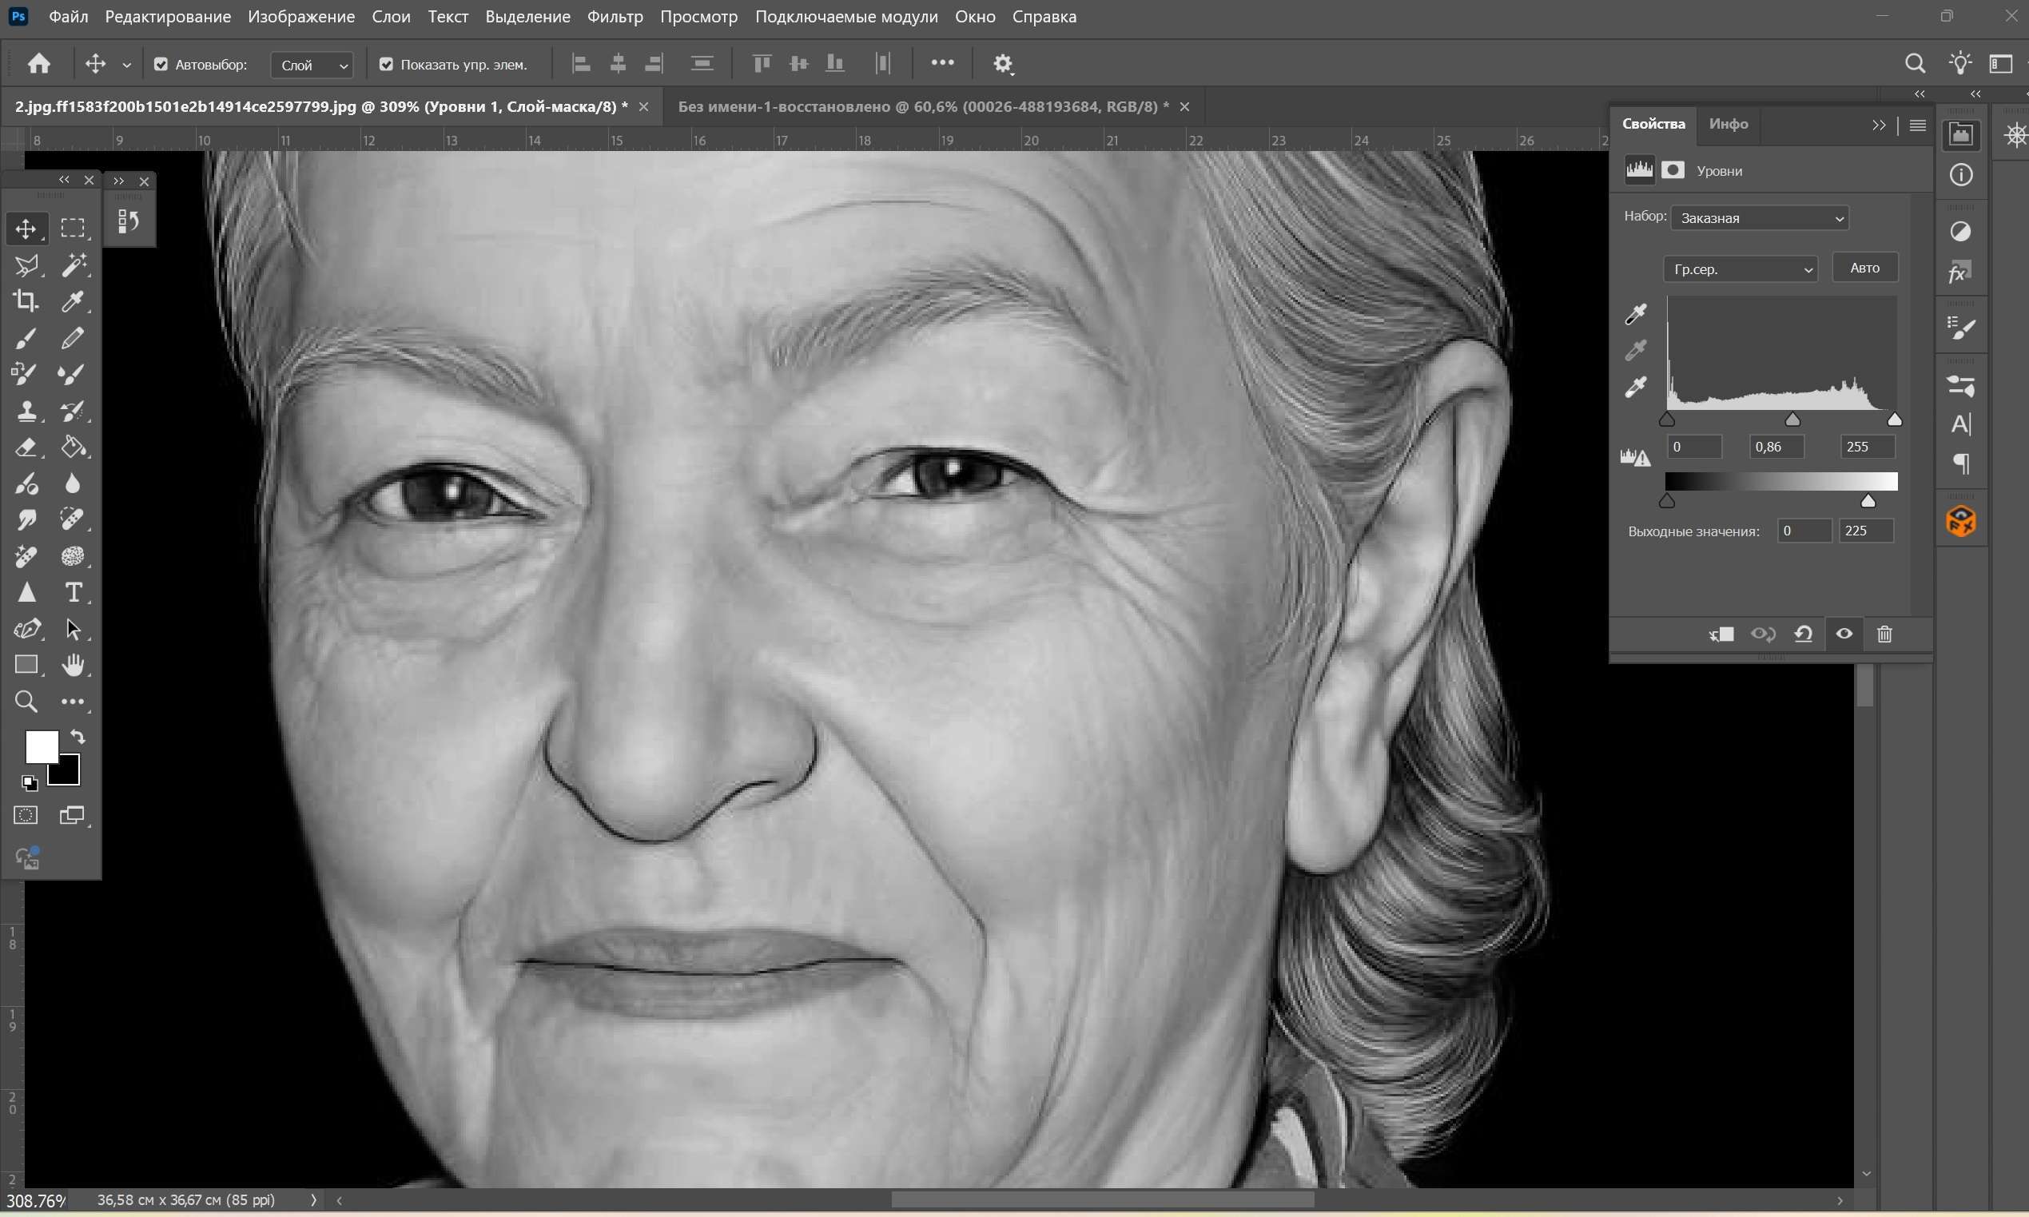Click the Авто levels button
2029x1217 pixels.
click(1864, 268)
